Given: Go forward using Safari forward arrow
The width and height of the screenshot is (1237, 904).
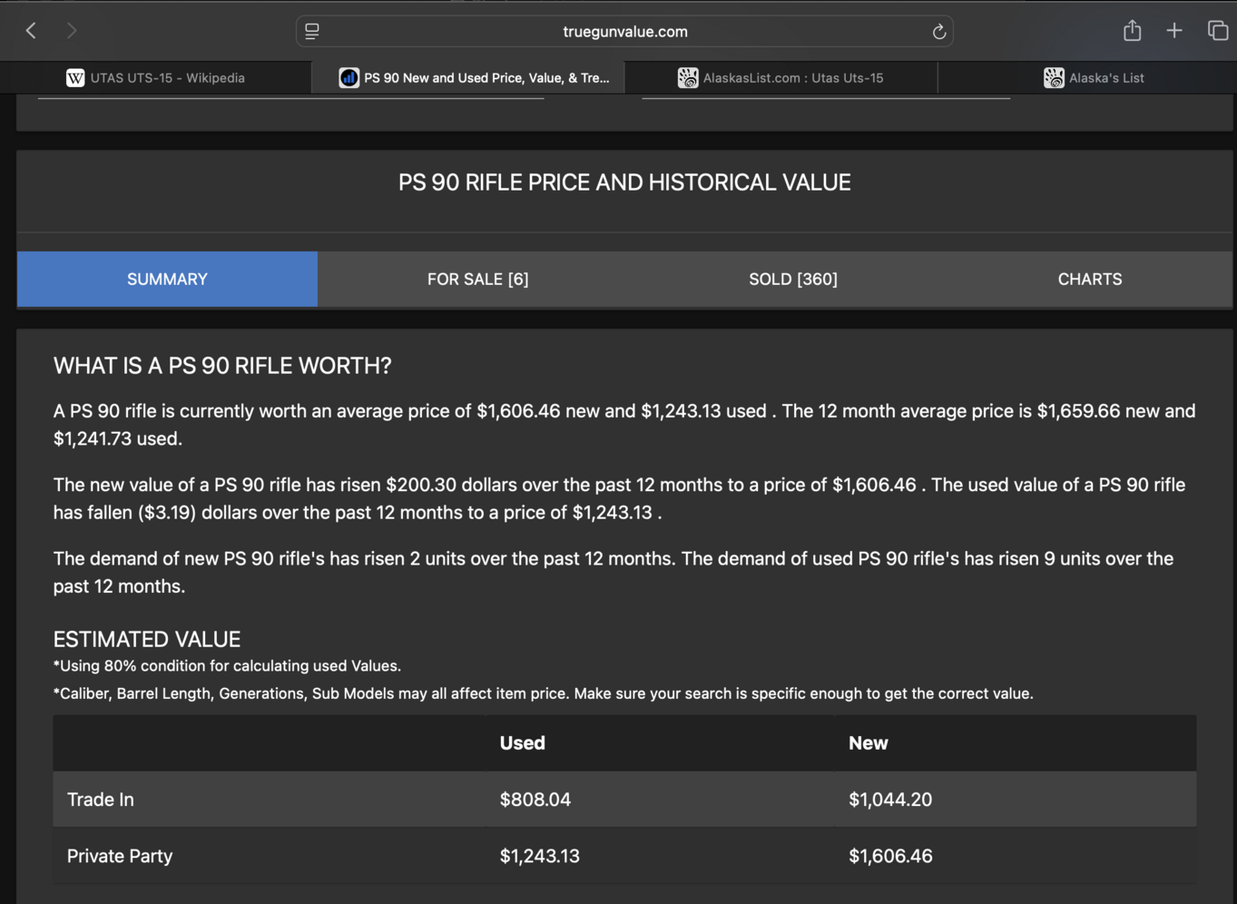Looking at the screenshot, I should tap(71, 31).
